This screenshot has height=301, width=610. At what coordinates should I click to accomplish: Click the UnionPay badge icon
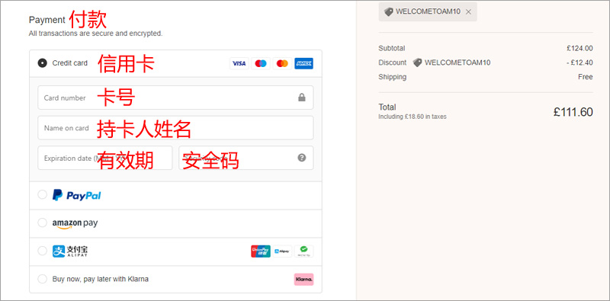click(261, 251)
